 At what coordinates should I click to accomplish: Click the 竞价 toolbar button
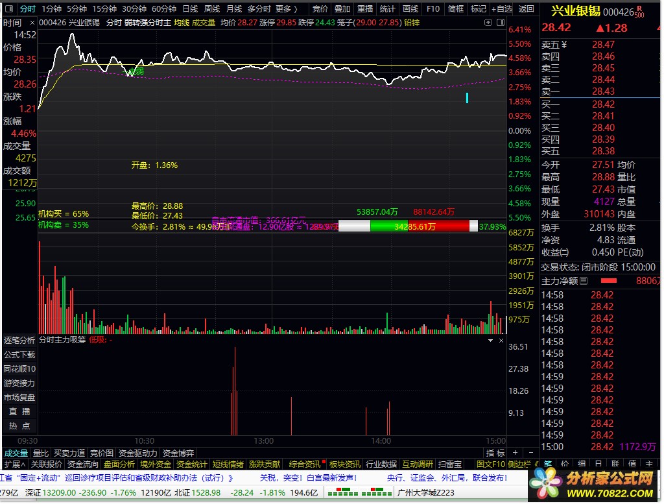(320, 9)
